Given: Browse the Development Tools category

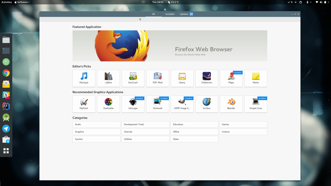Looking at the screenshot, I should click(x=146, y=124).
